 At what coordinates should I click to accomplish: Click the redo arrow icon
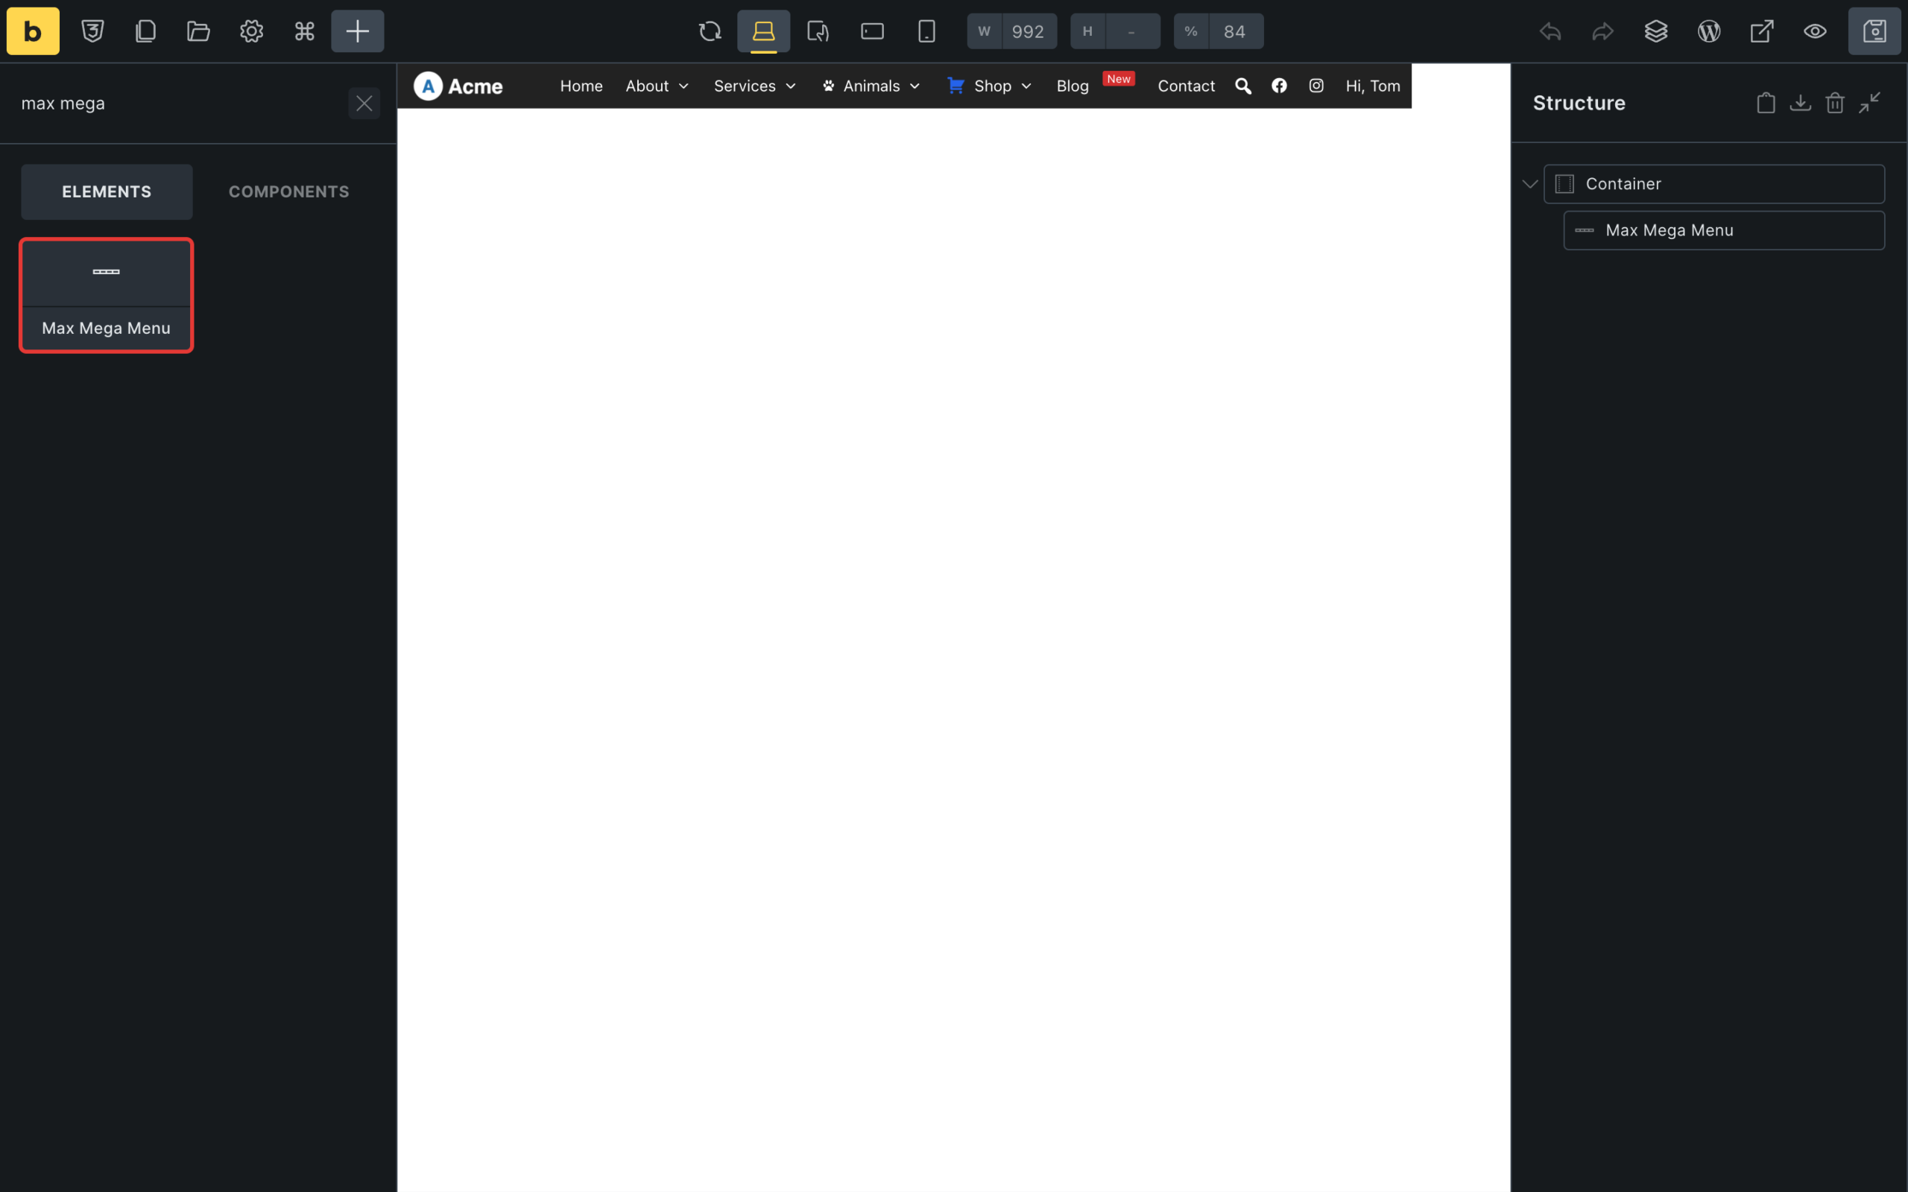pyautogui.click(x=1603, y=31)
